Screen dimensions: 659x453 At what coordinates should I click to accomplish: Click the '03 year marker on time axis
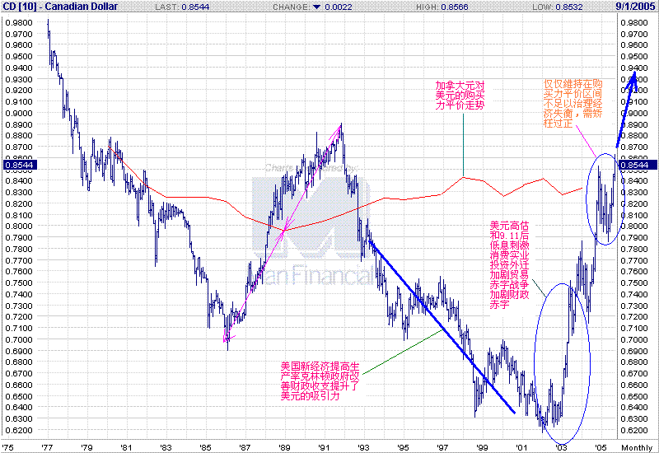(560, 447)
